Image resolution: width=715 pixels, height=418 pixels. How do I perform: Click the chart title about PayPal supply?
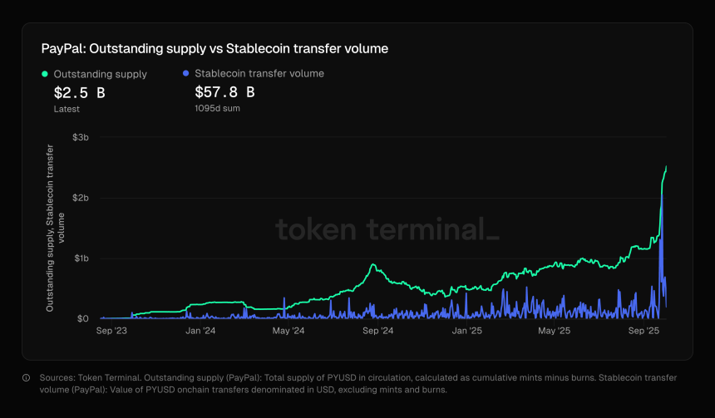(214, 49)
